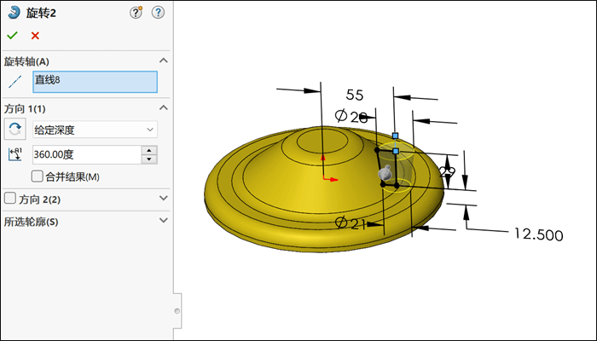The width and height of the screenshot is (597, 341).
Task: Expand the 方向 2(2) section
Action: pyautogui.click(x=164, y=198)
